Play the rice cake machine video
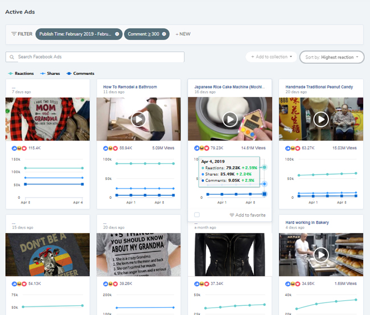This screenshot has width=370, height=315. 230,120
